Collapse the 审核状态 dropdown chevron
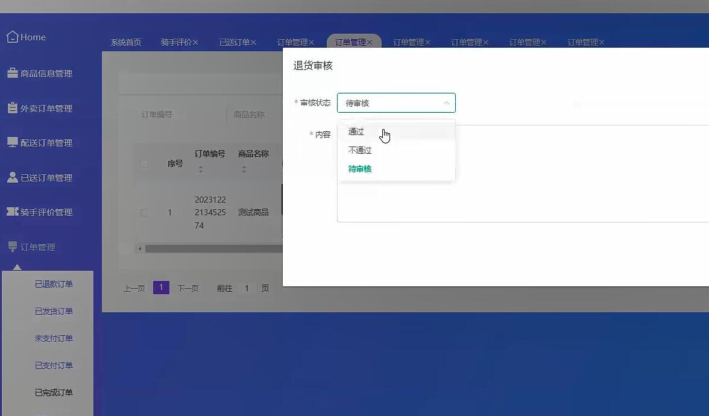The image size is (709, 416). click(446, 103)
